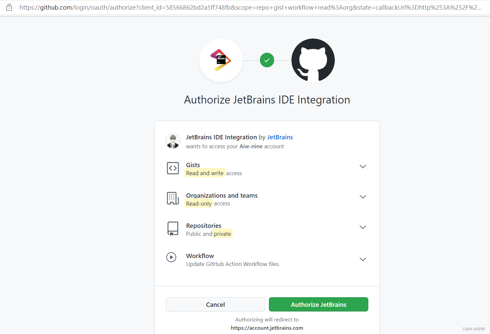The image size is (490, 334).
Task: Click 'Authorizing will redirect to' text
Action: pyautogui.click(x=267, y=319)
